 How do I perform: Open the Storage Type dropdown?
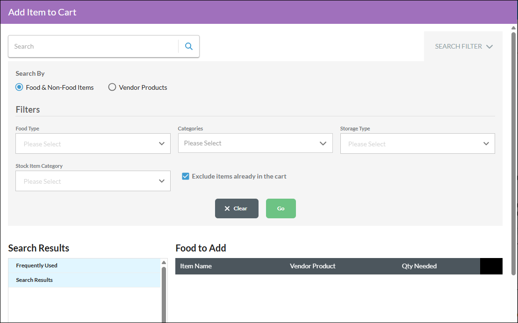tap(417, 144)
